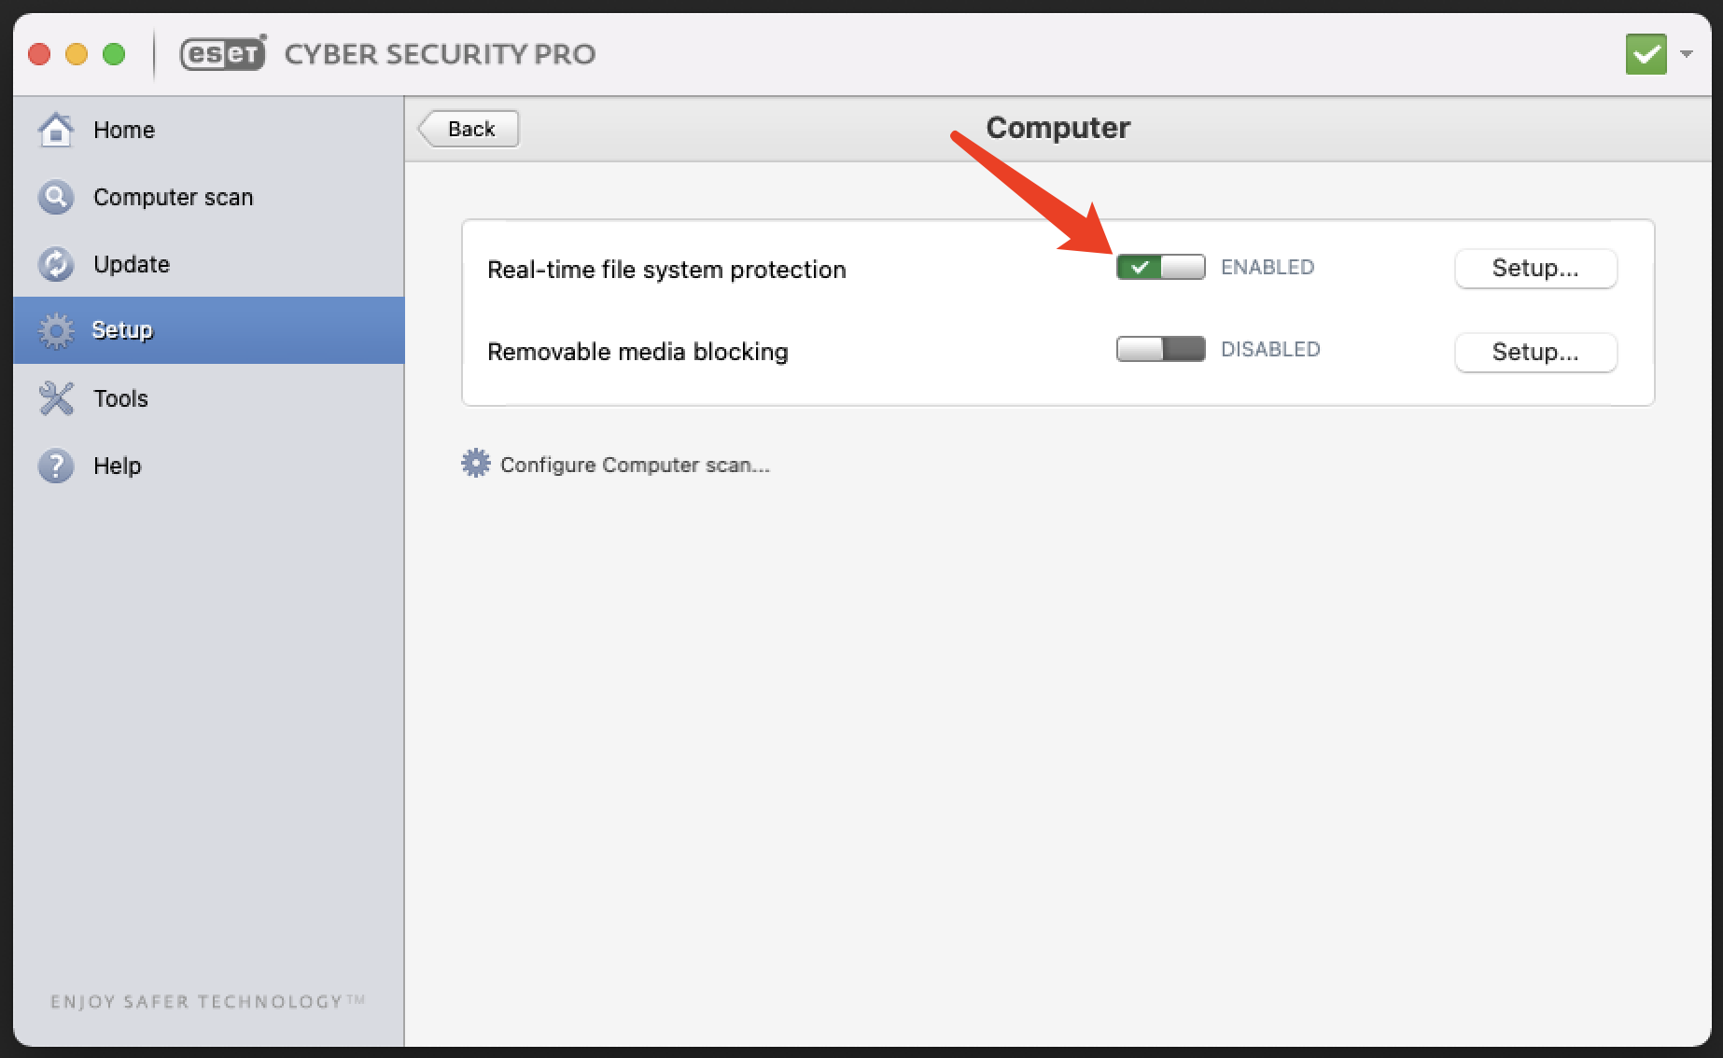This screenshot has width=1723, height=1058.
Task: Click the green protection status checkmark icon
Action: (x=1646, y=54)
